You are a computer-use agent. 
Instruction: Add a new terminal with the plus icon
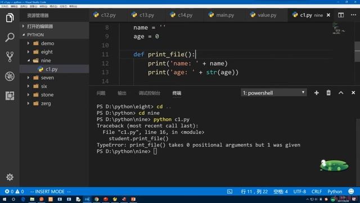click(316, 92)
